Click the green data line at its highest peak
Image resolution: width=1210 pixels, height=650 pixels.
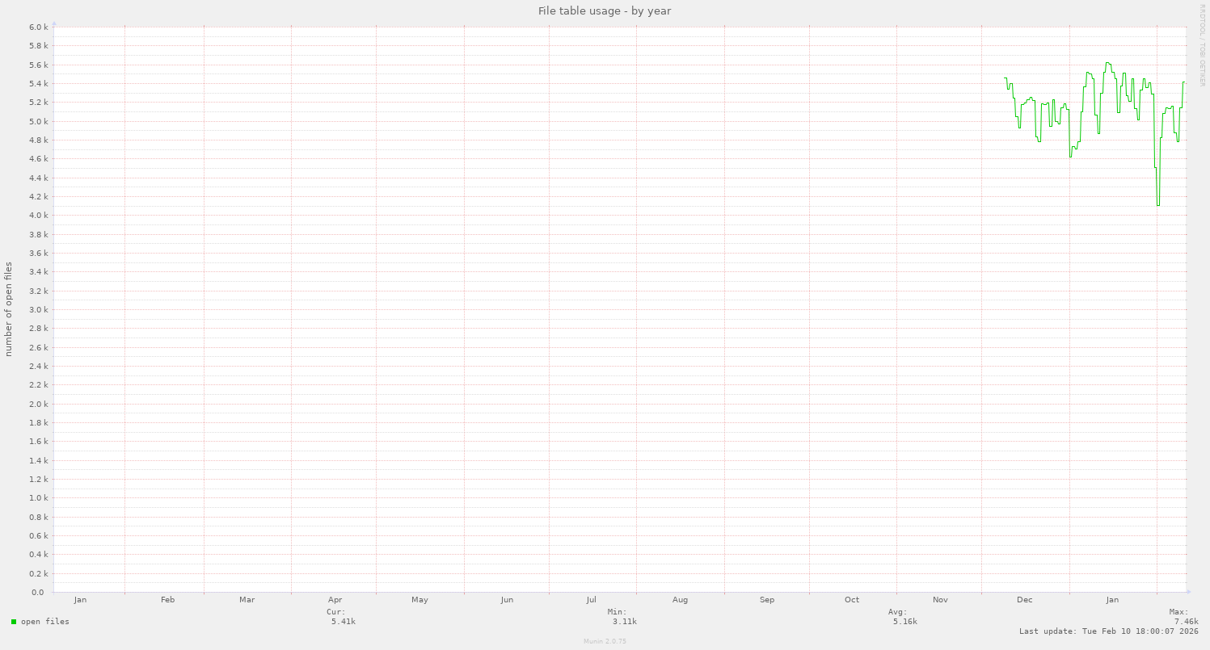[1107, 62]
